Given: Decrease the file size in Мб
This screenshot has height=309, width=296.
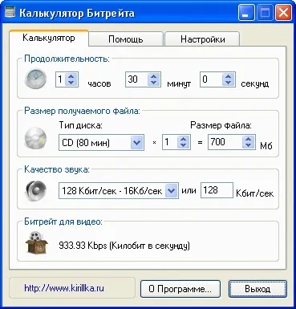Looking at the screenshot, I should pyautogui.click(x=248, y=145).
